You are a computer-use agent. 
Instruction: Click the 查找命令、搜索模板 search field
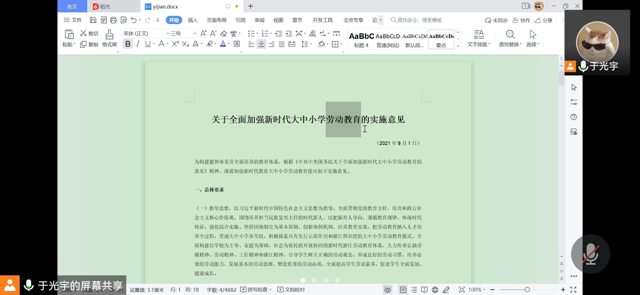click(x=419, y=20)
